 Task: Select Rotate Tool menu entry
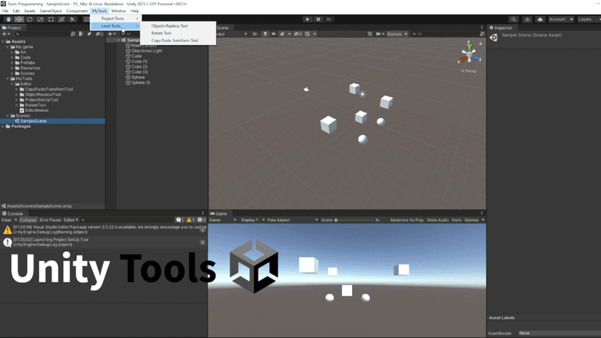tap(161, 33)
